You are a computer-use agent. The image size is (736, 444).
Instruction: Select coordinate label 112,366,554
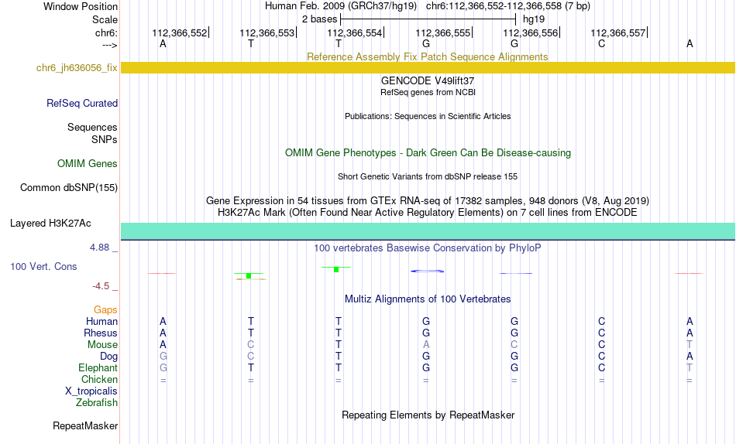point(354,32)
